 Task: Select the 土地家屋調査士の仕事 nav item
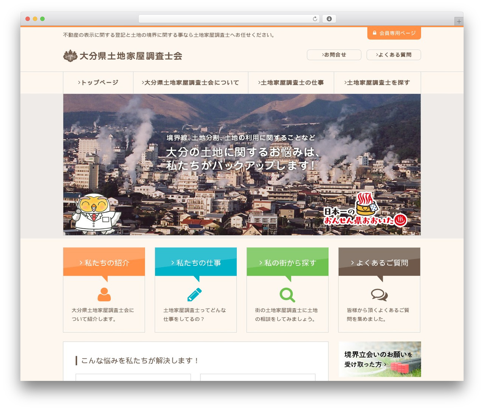[x=291, y=82]
